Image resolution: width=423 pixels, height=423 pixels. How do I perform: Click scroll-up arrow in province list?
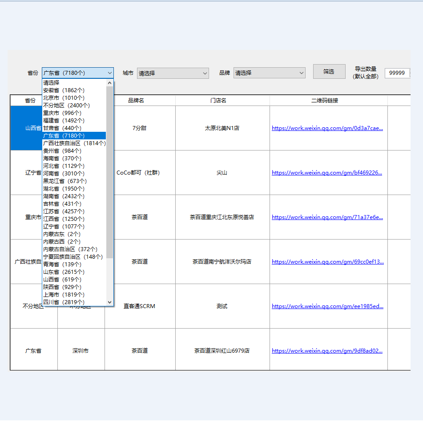(110, 83)
